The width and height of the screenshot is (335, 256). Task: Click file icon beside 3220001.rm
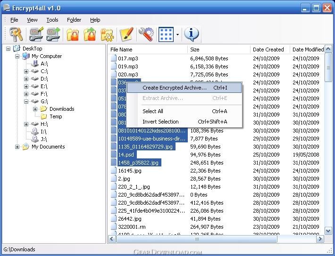click(114, 227)
